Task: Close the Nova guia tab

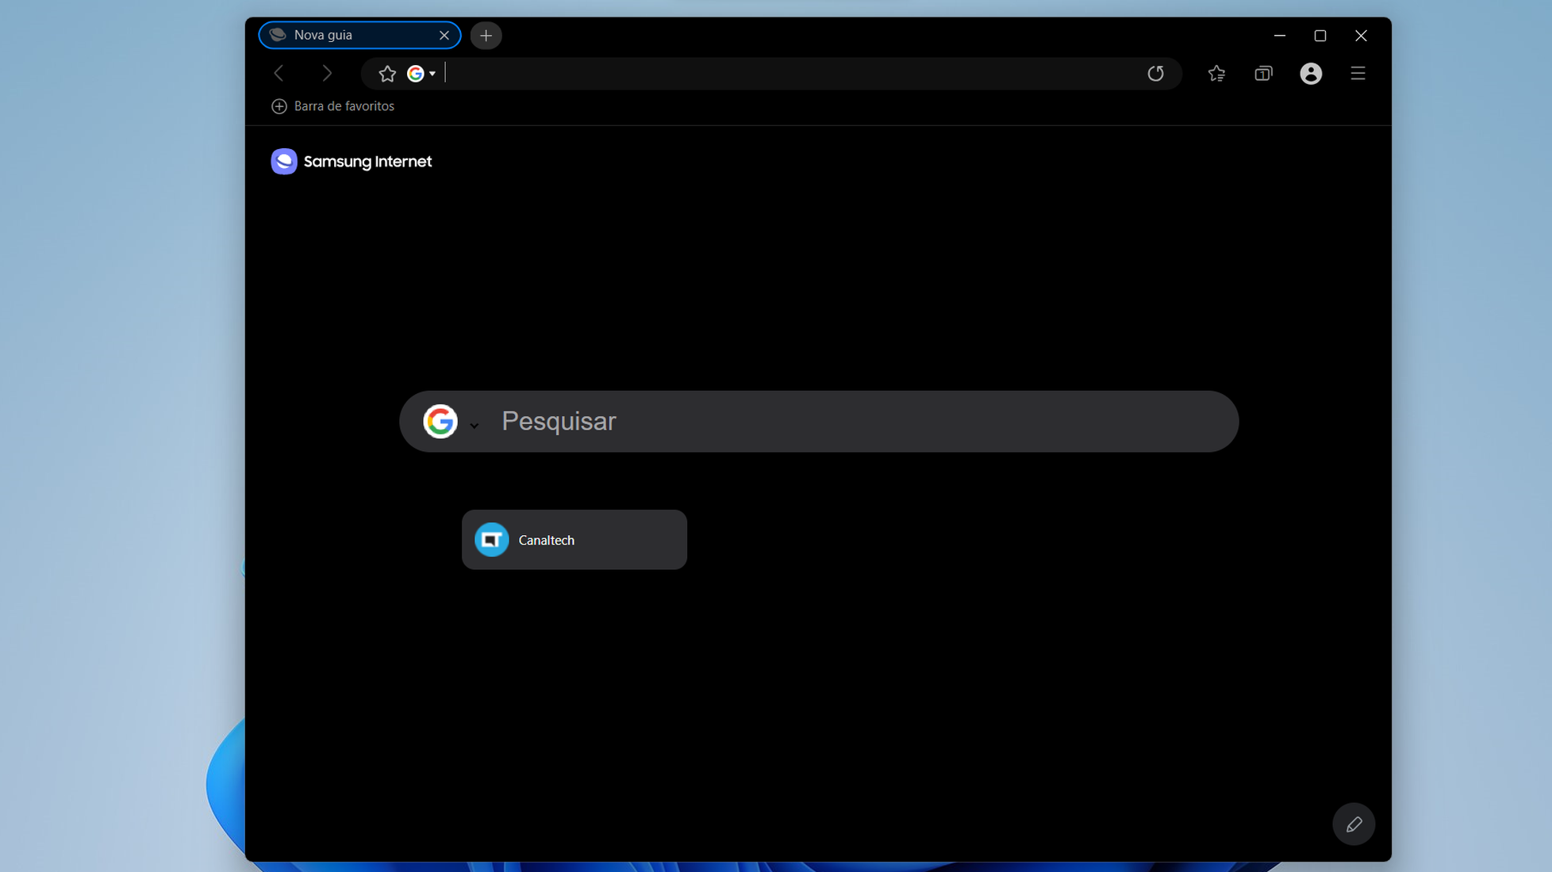Action: (x=444, y=35)
